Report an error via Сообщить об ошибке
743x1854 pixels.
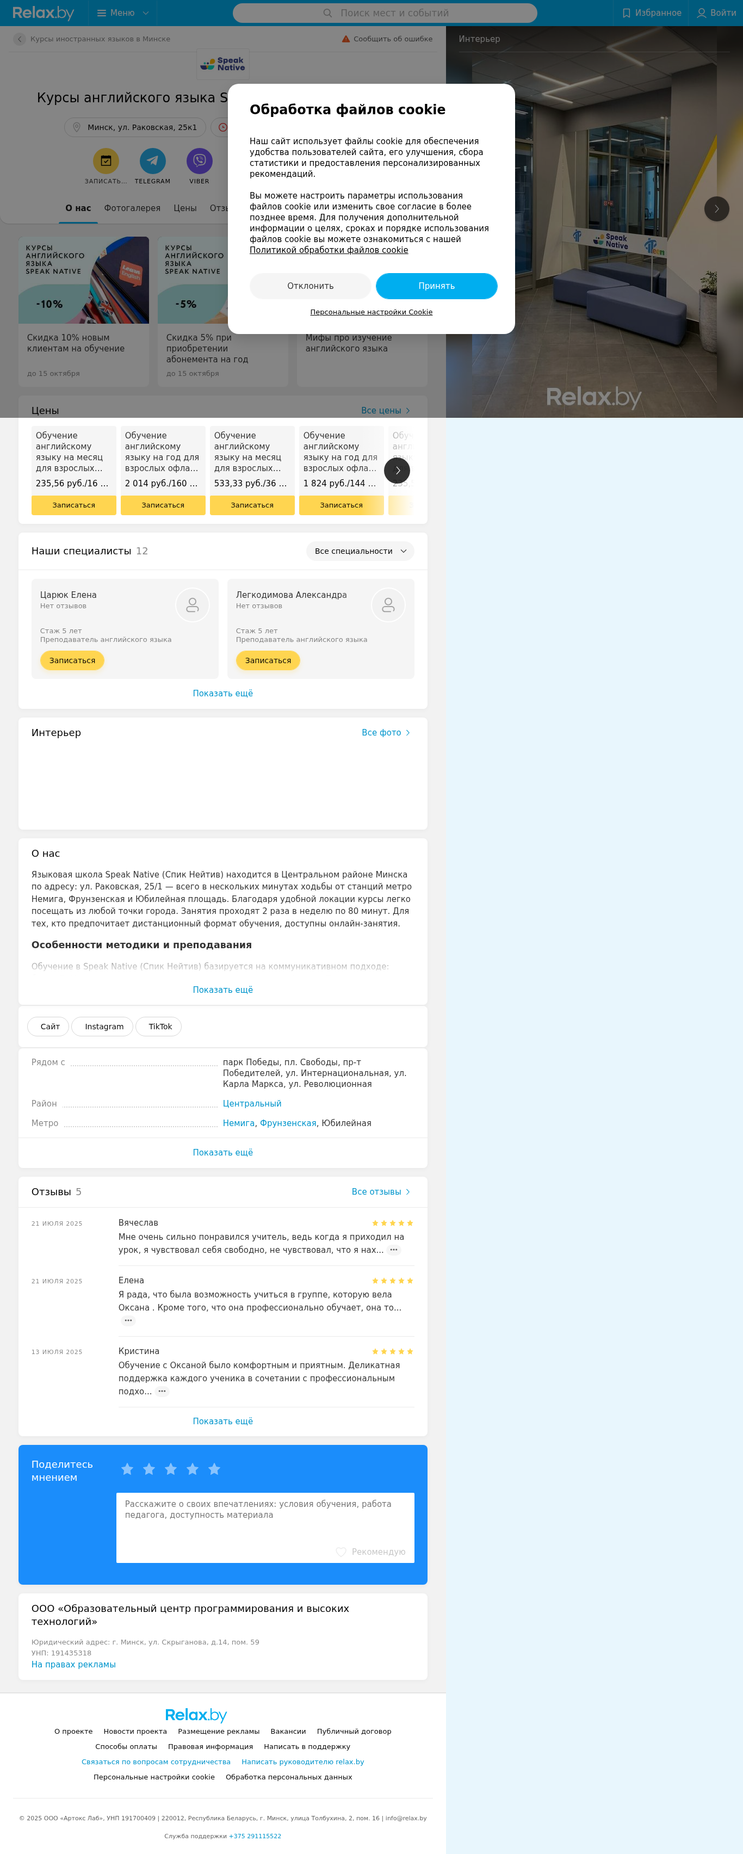(x=387, y=39)
